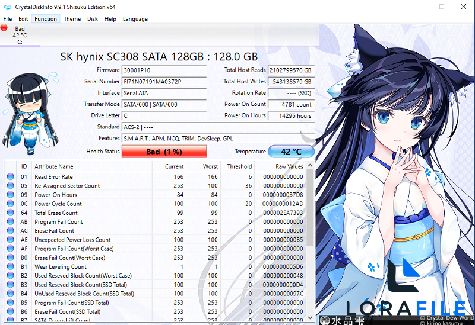
Task: Select the Unexpected Power Loss Count attribute name
Action: click(72, 240)
